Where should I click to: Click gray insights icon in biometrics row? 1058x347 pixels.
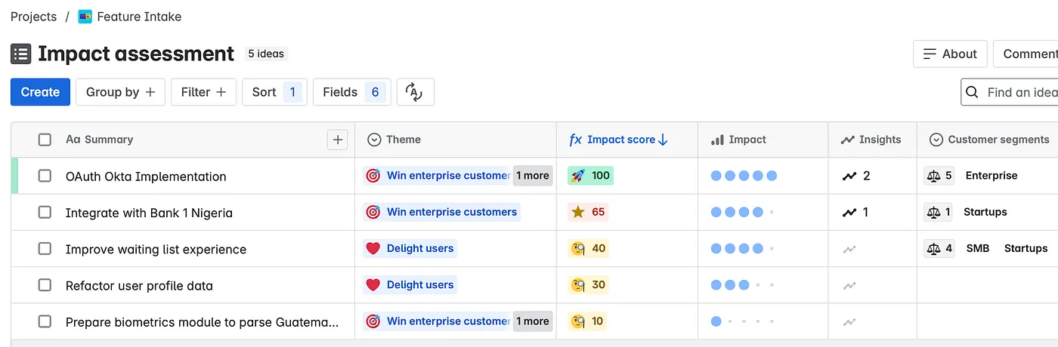pos(849,322)
